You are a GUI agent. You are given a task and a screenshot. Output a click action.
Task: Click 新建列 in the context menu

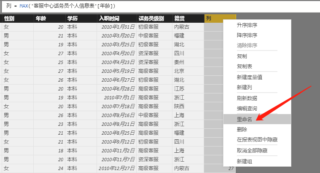point(244,88)
